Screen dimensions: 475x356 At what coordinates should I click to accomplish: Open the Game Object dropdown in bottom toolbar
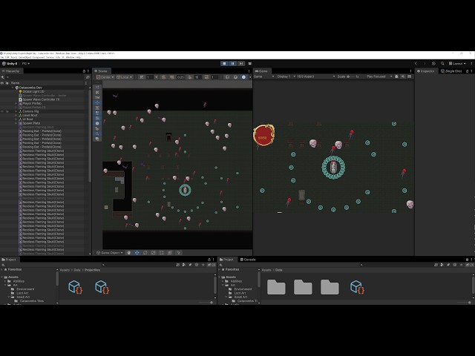110,252
